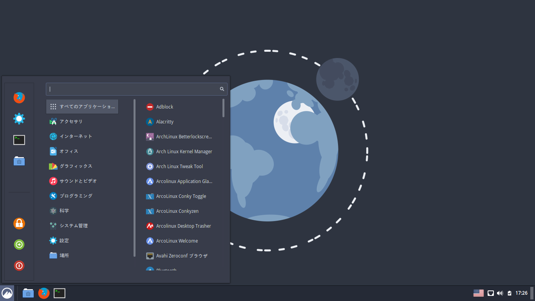535x301 pixels.
Task: Open file manager from menu favorites sidebar
Action: coord(19,161)
